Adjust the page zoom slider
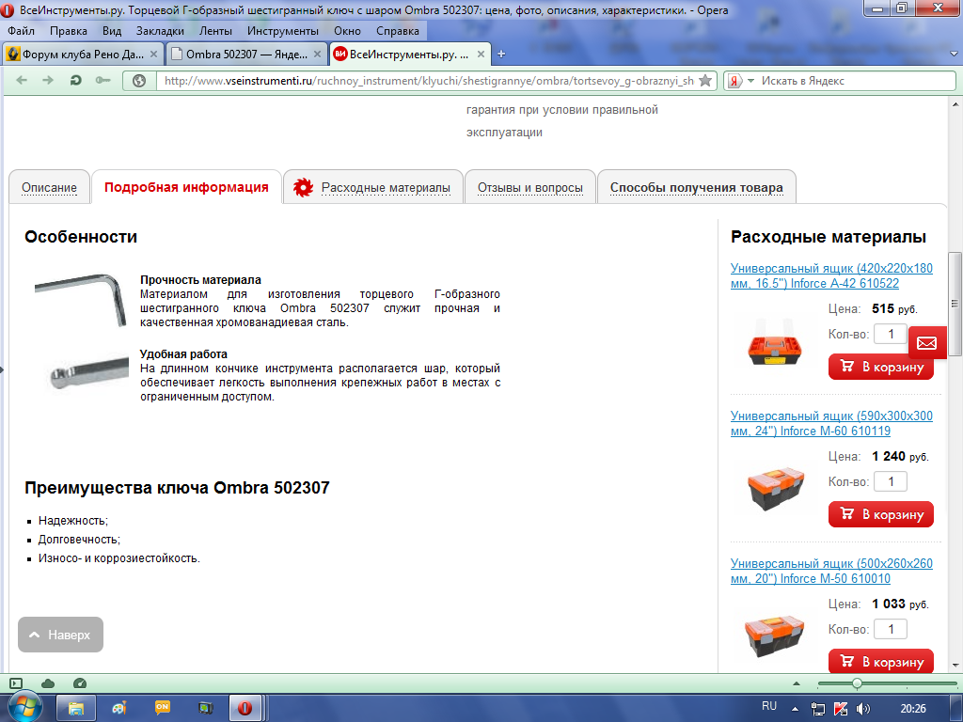 (857, 683)
